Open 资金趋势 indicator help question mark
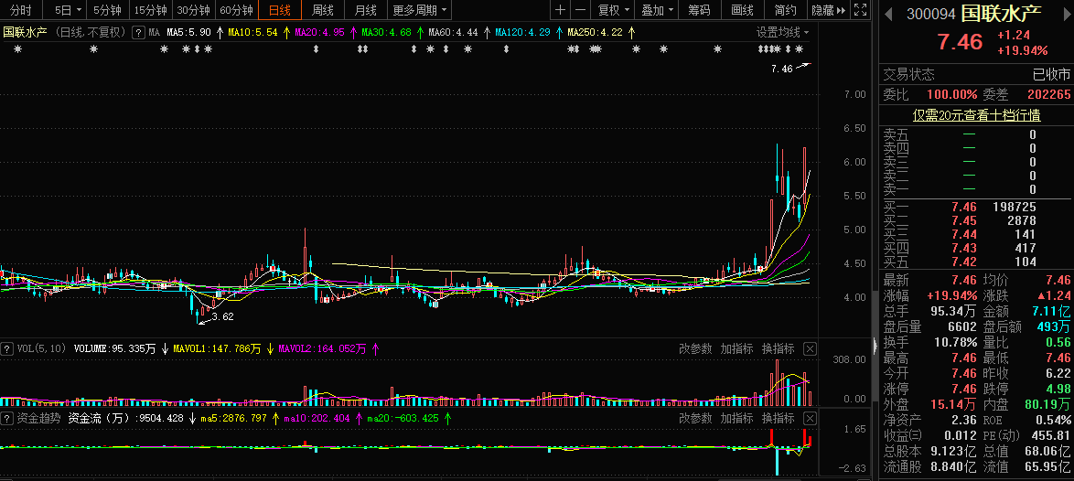Image resolution: width=1074 pixels, height=481 pixels. (x=6, y=418)
